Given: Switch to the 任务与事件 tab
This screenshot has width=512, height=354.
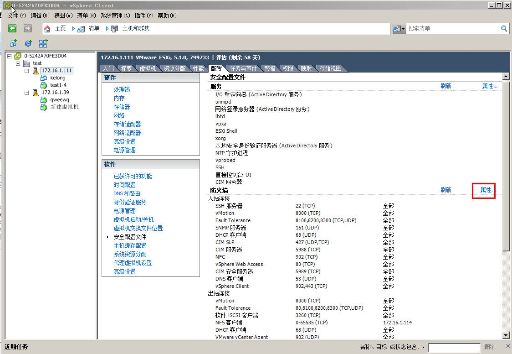Looking at the screenshot, I should [243, 68].
